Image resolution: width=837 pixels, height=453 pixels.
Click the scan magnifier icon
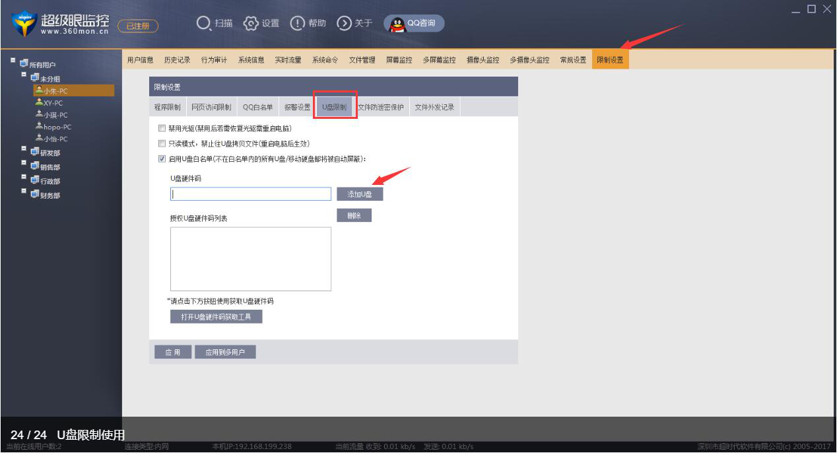(203, 23)
